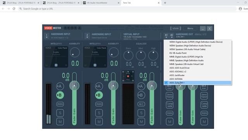Select checked ASIO: Zylia ZM-1 entry

click(198, 83)
